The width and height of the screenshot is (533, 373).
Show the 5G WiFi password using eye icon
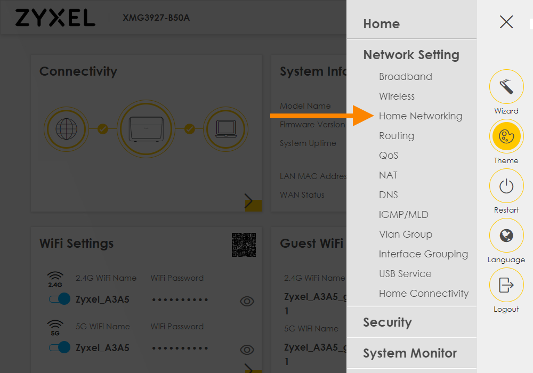coord(247,350)
